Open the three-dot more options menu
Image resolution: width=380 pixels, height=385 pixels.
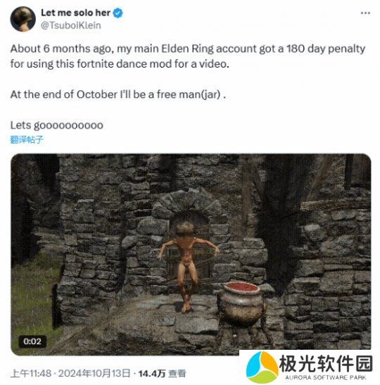365,13
